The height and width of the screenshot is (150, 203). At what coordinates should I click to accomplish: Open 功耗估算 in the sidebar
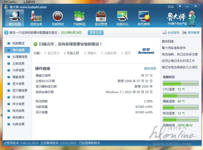tap(18, 124)
